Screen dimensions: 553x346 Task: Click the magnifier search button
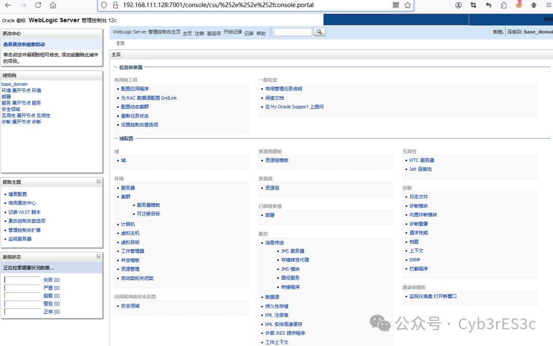pyautogui.click(x=319, y=32)
